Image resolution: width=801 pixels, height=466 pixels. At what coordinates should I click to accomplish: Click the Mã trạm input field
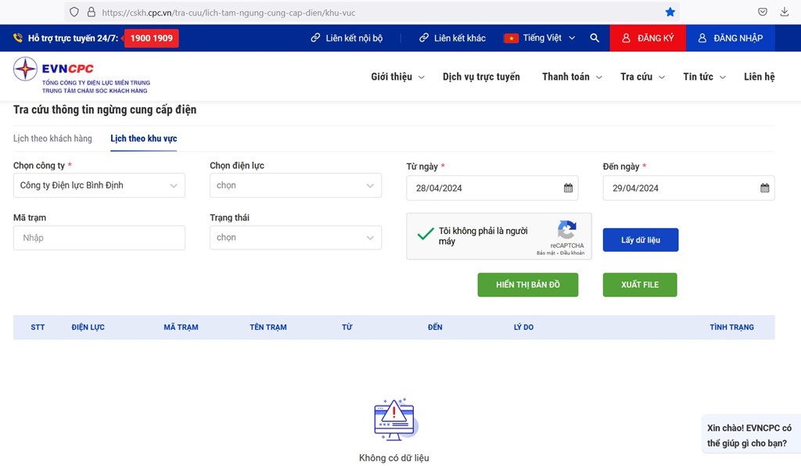click(x=99, y=238)
